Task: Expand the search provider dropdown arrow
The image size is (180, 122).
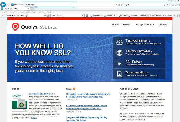Action: [167, 5]
